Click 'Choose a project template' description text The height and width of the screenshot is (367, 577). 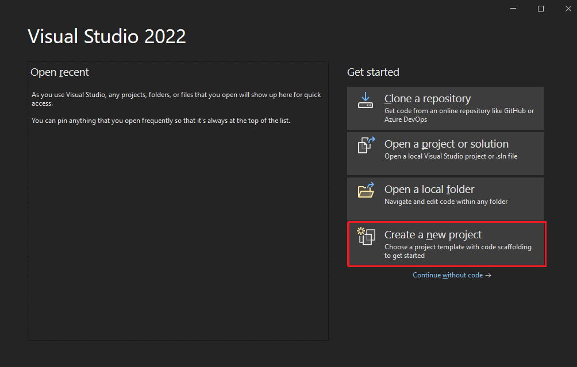coord(458,251)
